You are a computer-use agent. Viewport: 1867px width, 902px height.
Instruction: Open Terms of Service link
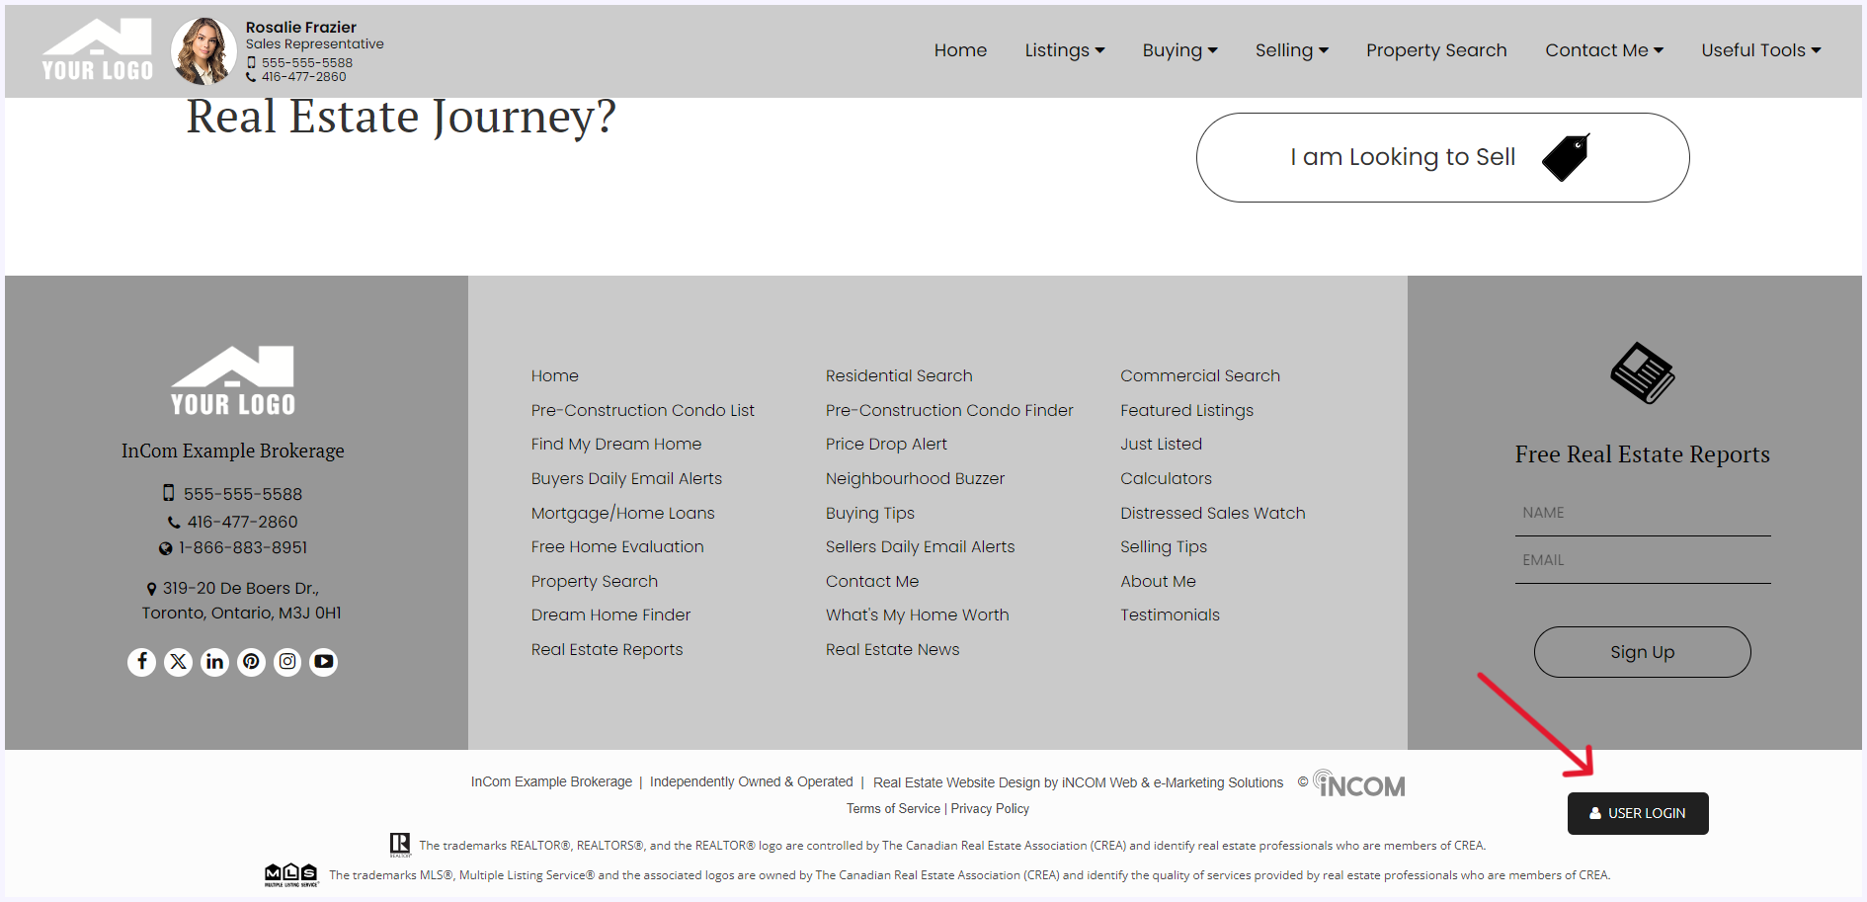click(893, 808)
